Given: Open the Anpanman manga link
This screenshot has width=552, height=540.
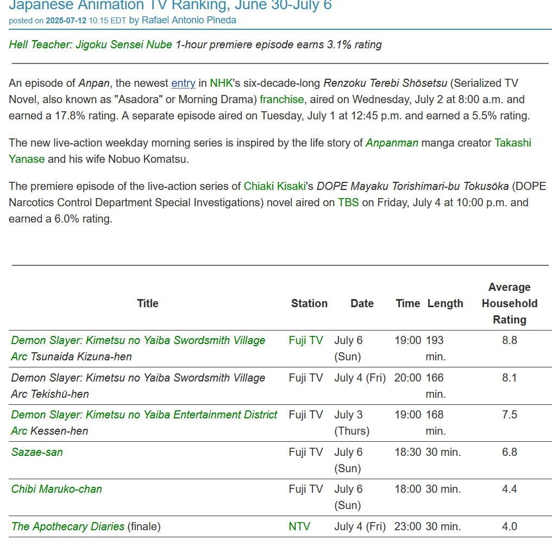Looking at the screenshot, I should [x=392, y=143].
